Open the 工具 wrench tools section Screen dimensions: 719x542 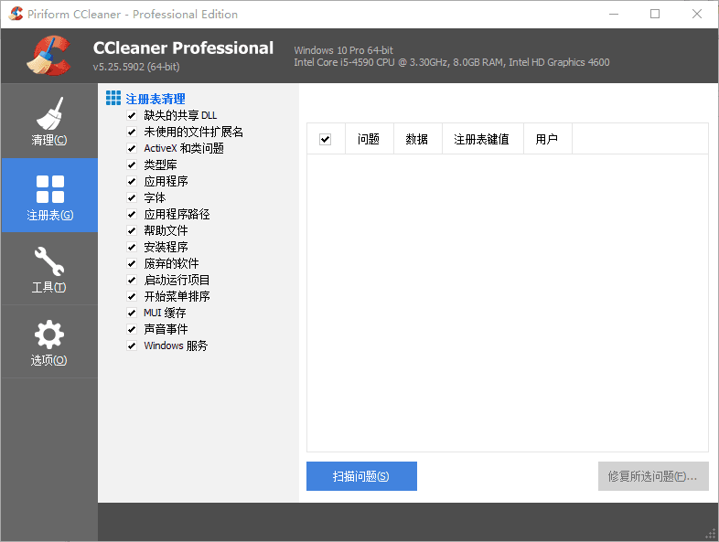tap(49, 268)
